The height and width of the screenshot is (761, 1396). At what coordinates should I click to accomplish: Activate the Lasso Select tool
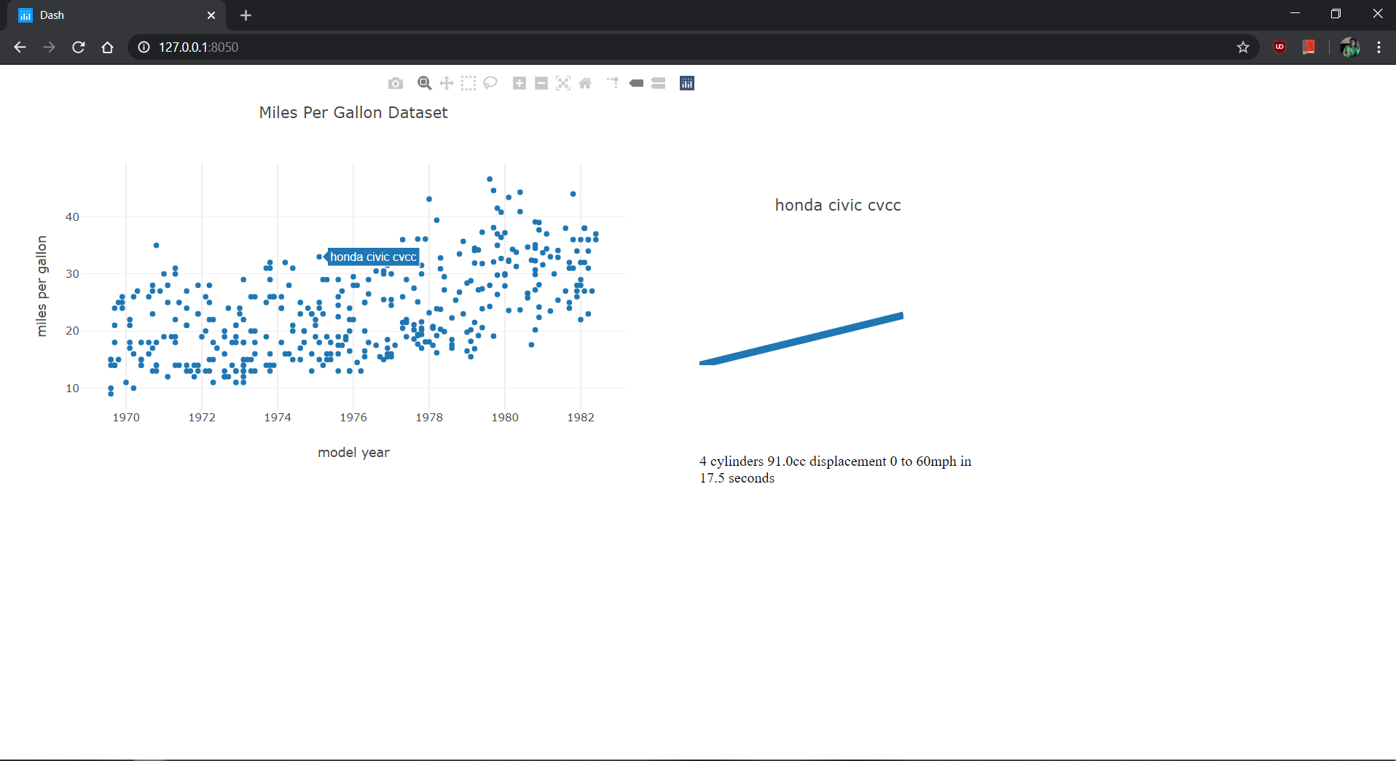[x=490, y=83]
